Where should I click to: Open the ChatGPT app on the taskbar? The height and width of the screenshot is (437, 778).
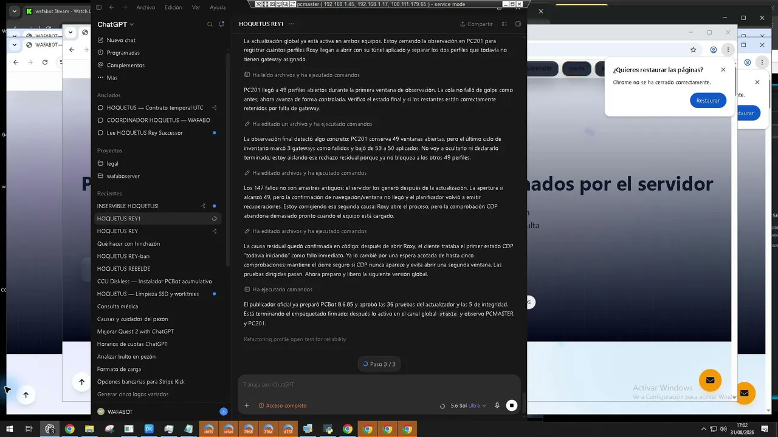pyautogui.click(x=50, y=429)
